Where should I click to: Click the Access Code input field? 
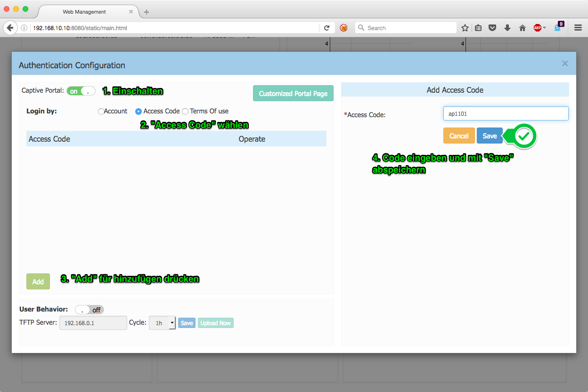pos(506,113)
